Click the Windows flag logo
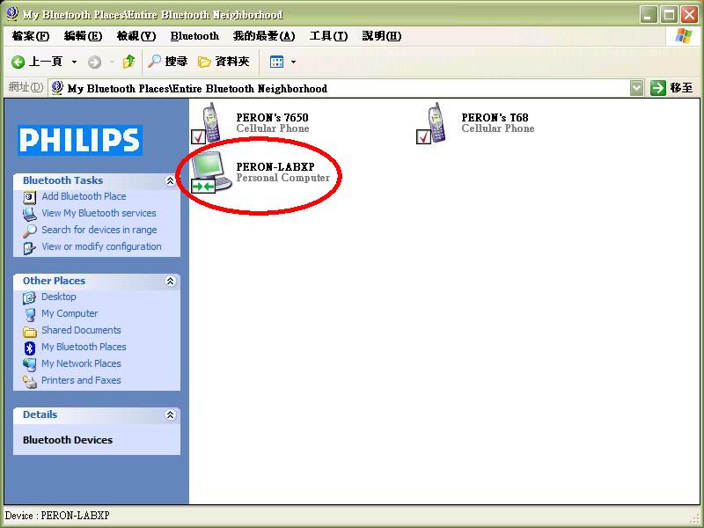The width and height of the screenshot is (704, 528). tap(684, 36)
